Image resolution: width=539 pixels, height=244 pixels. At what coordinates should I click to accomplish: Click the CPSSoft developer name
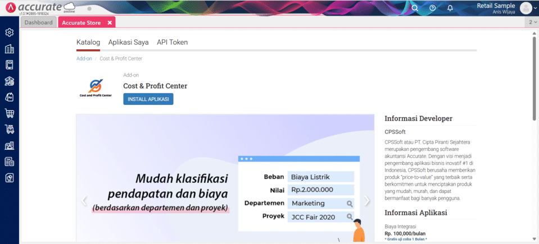pyautogui.click(x=395, y=131)
